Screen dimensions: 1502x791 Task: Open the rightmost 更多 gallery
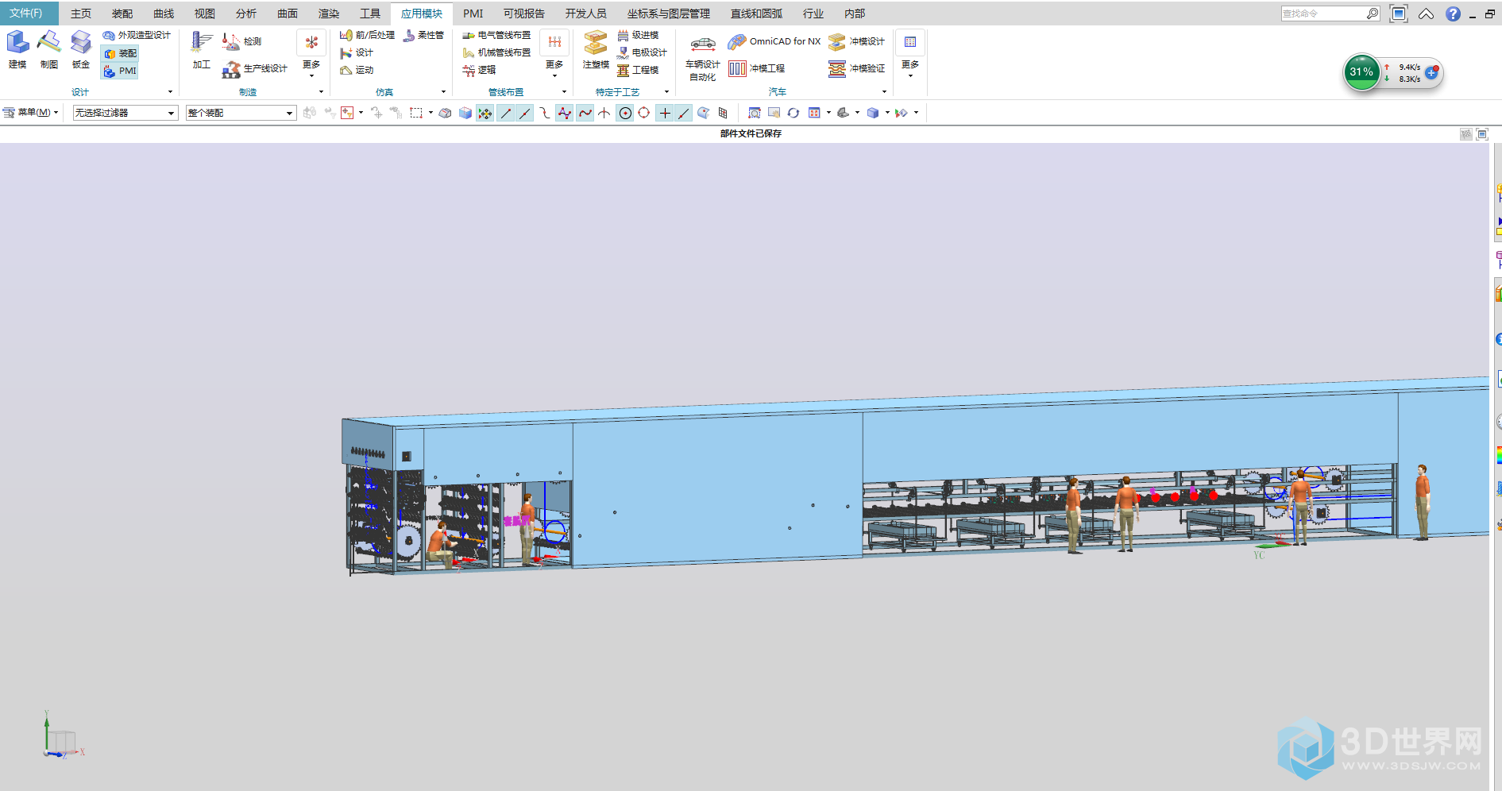[910, 54]
